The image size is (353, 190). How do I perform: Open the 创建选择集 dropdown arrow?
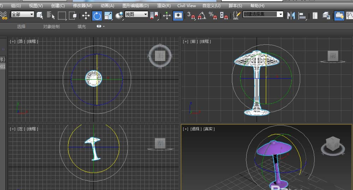(280, 14)
